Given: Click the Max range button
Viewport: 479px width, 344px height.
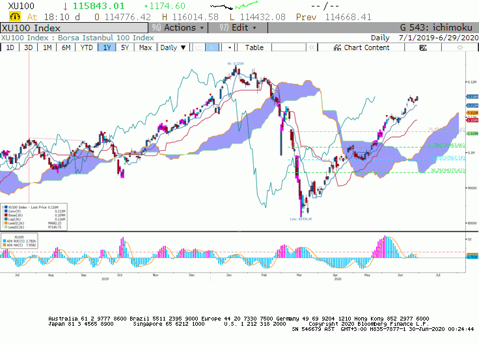Looking at the screenshot, I should (x=145, y=47).
